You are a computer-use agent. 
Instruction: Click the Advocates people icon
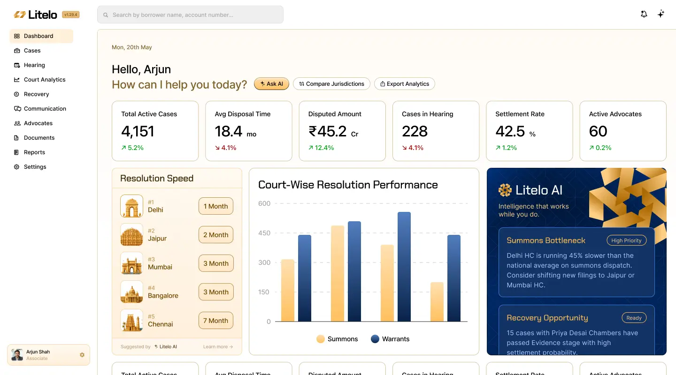click(17, 123)
